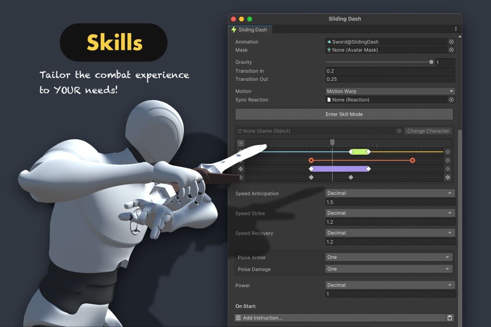Click the avatar mask picker icon for Mask
This screenshot has width=491, height=327.
pyautogui.click(x=451, y=50)
